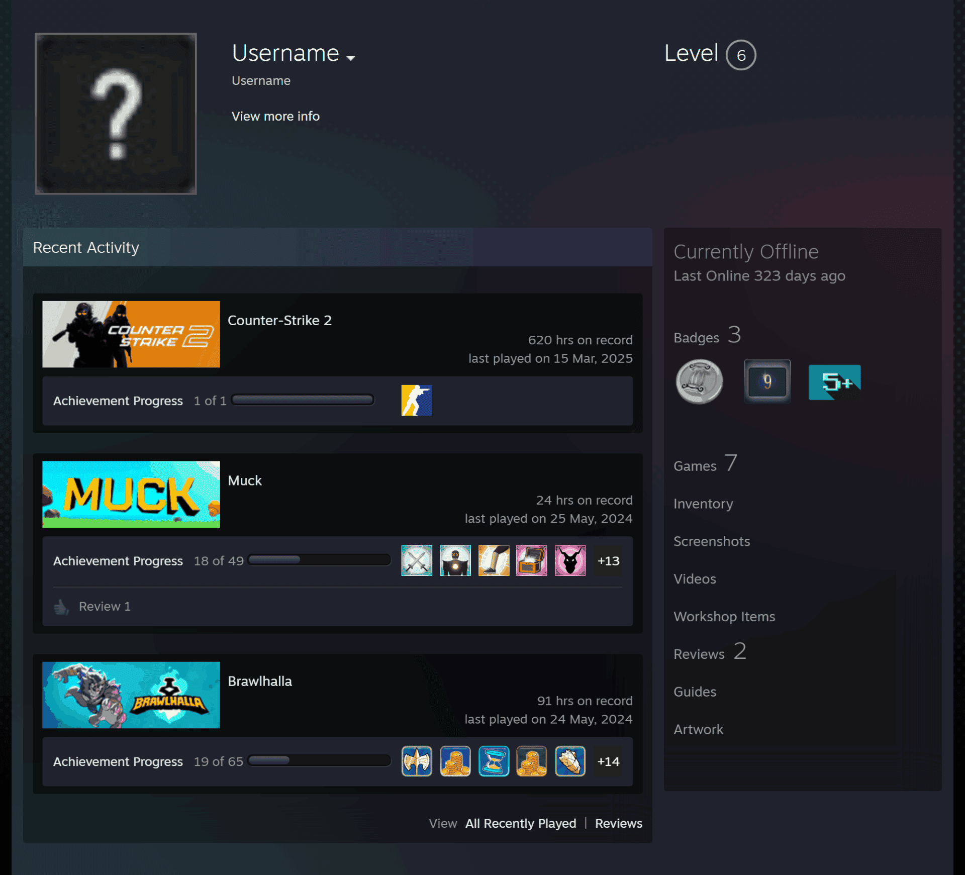Click the View more info link

pyautogui.click(x=275, y=116)
